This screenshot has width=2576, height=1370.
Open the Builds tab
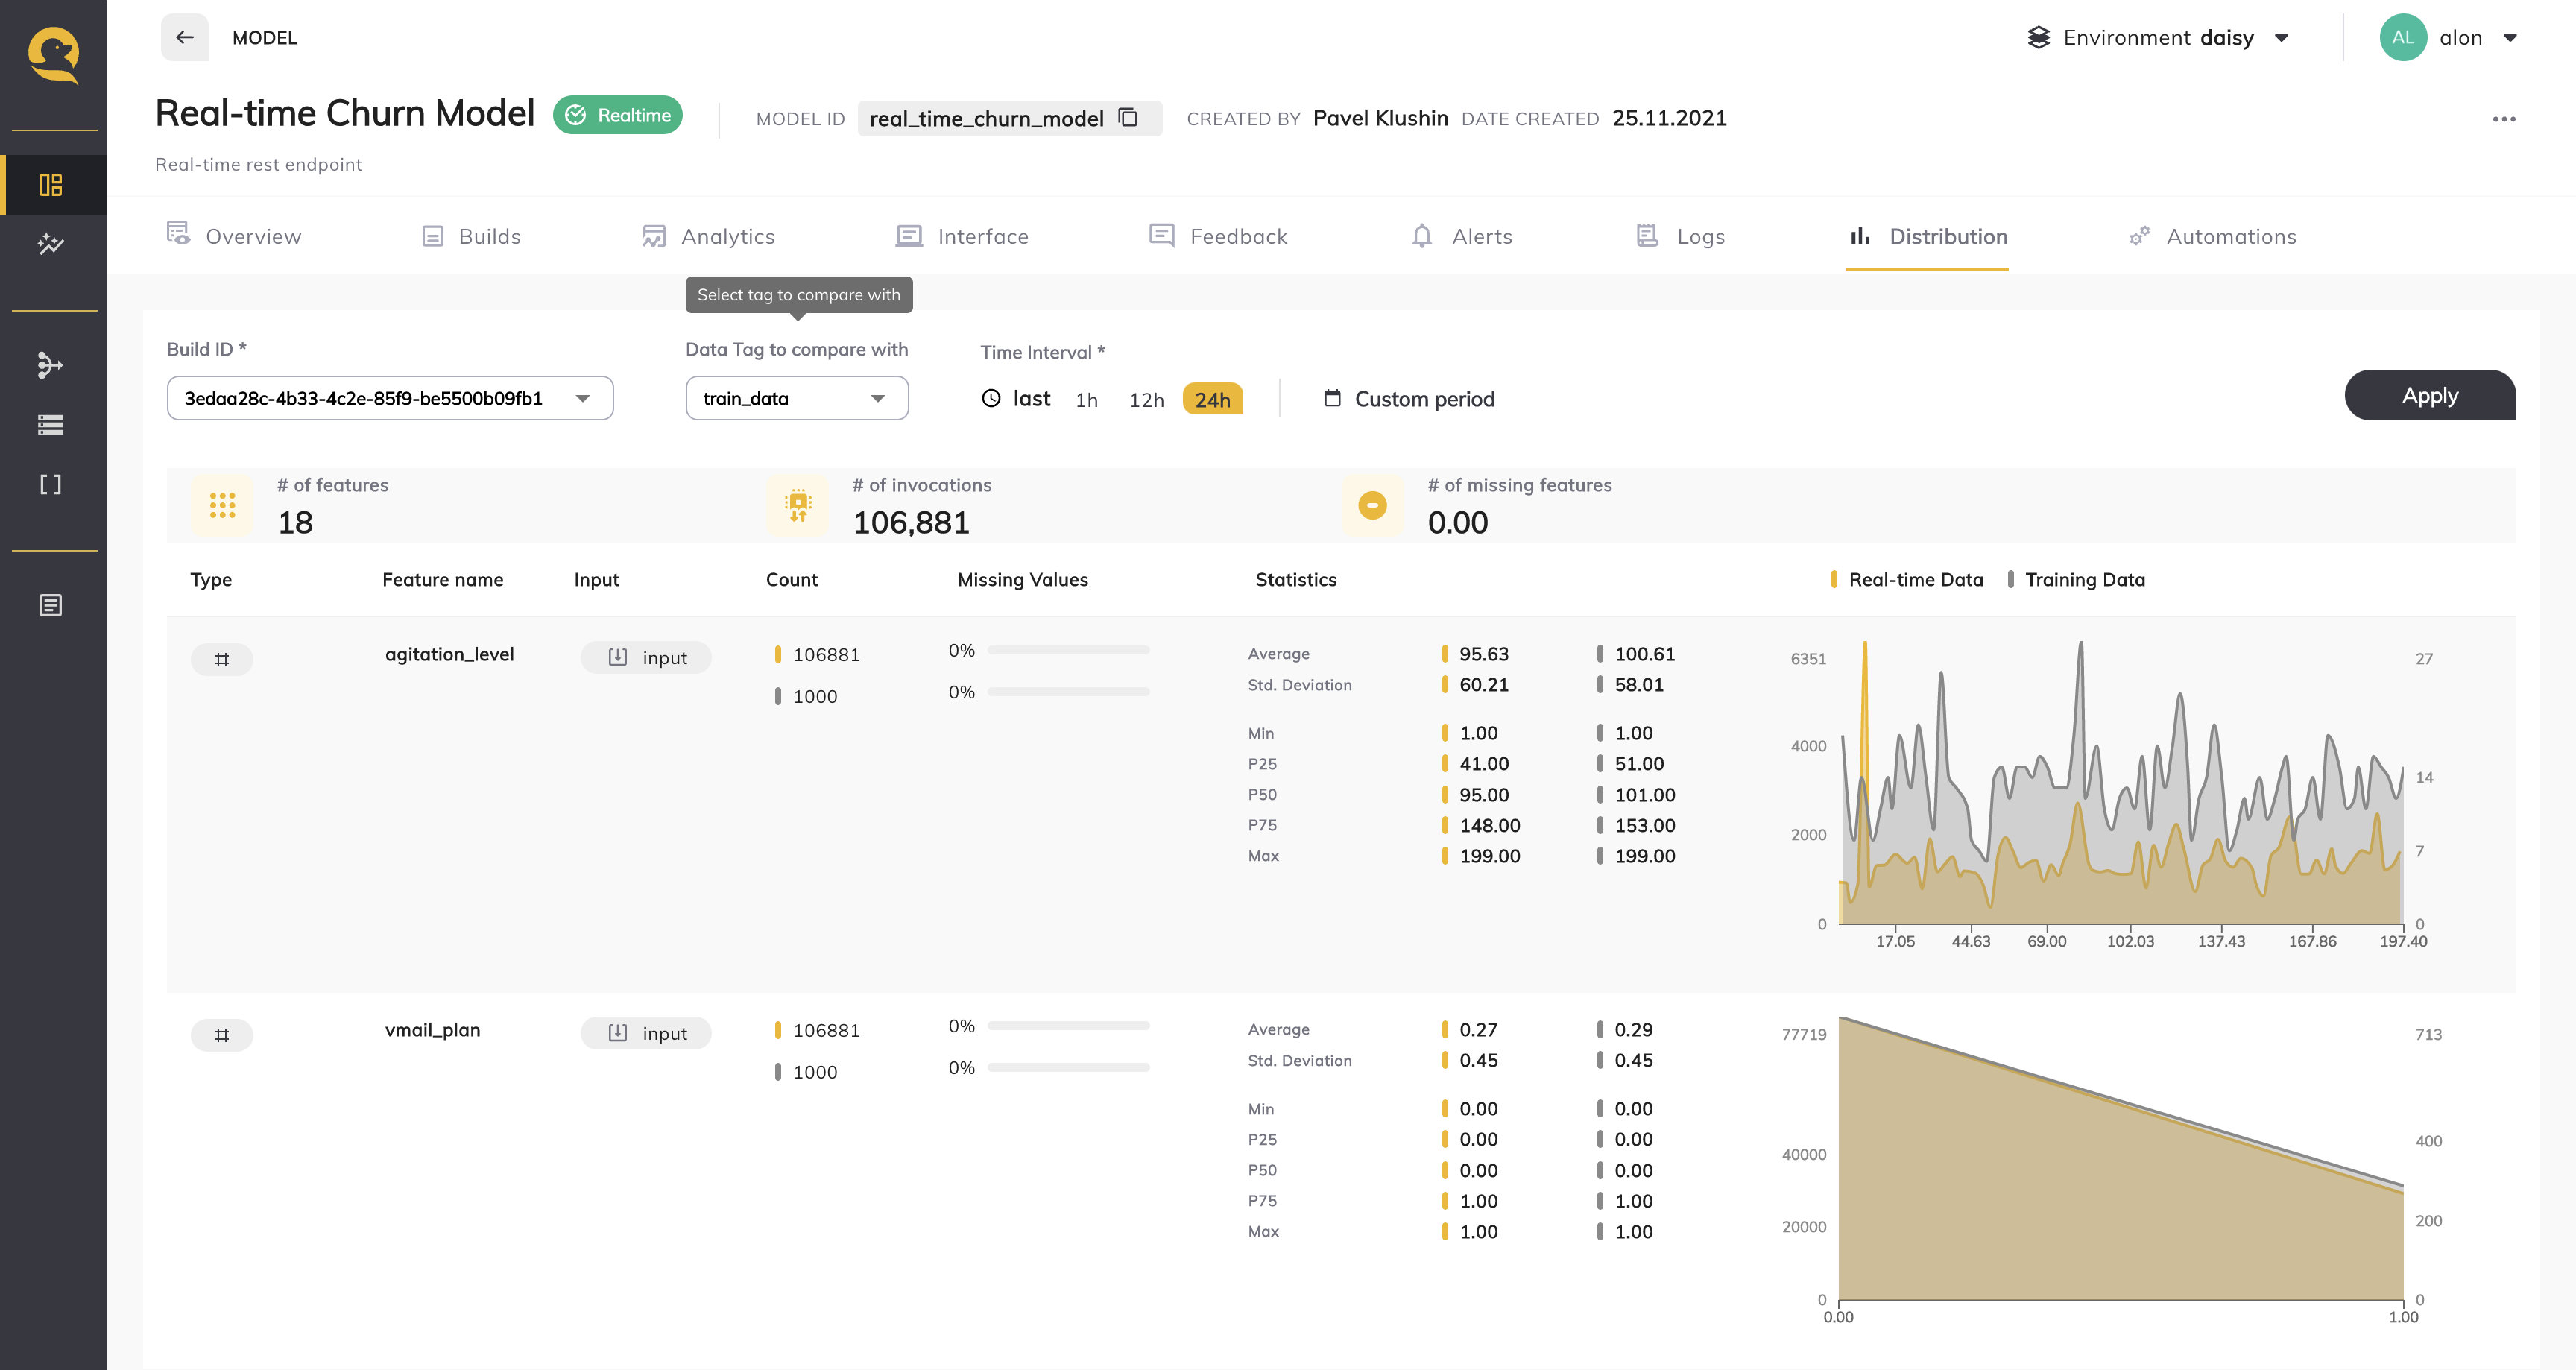(x=471, y=237)
